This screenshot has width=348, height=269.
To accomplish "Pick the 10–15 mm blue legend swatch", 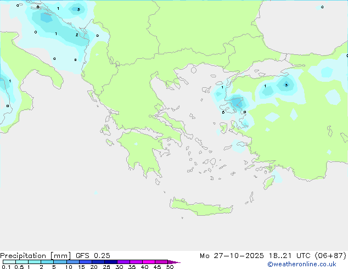I will (x=73, y=262).
